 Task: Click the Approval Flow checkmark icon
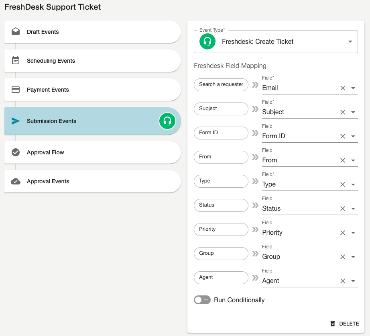pyautogui.click(x=16, y=152)
